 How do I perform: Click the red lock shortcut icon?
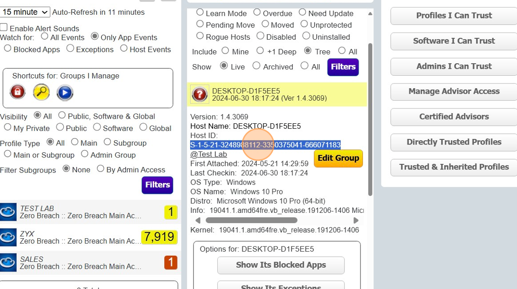coord(17,92)
